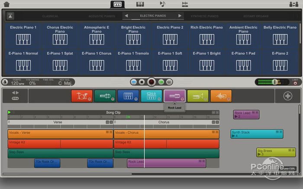Collapse the instrument browser with the up-arrow button
Image resolution: width=303 pixels, height=189 pixels.
[10, 16]
